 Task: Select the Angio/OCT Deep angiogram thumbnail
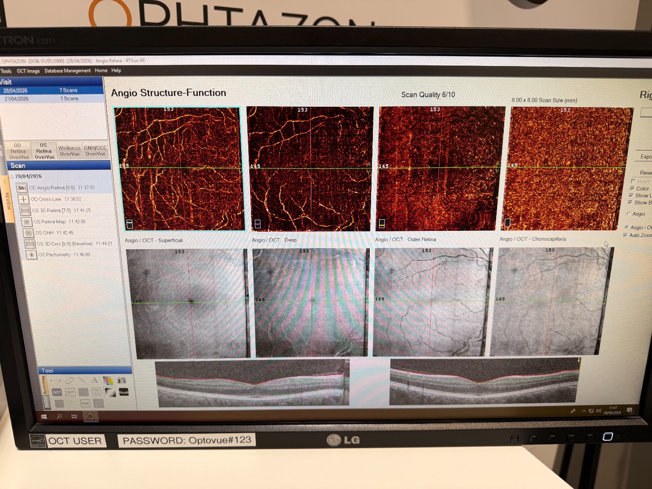tap(310, 169)
